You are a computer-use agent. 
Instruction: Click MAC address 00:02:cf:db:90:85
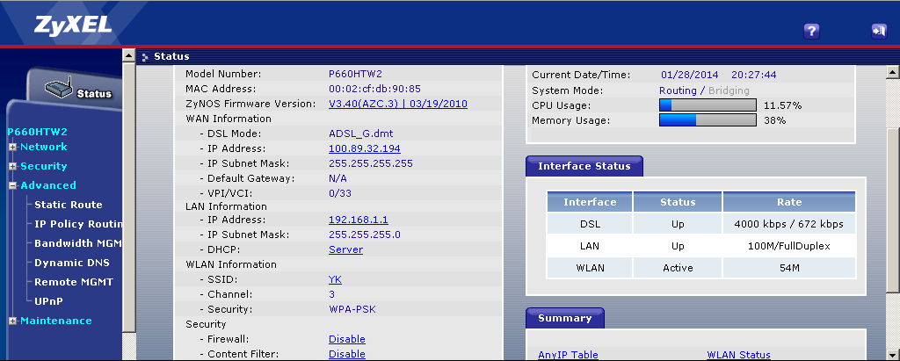tap(374, 89)
